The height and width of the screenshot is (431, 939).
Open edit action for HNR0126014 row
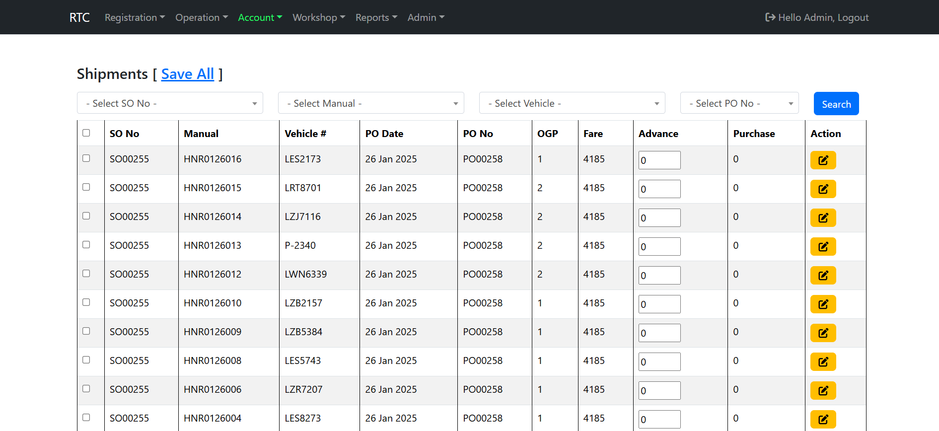pos(823,218)
